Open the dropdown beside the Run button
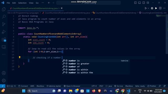This screenshot has width=168, height=94. pyautogui.click(x=148, y=8)
